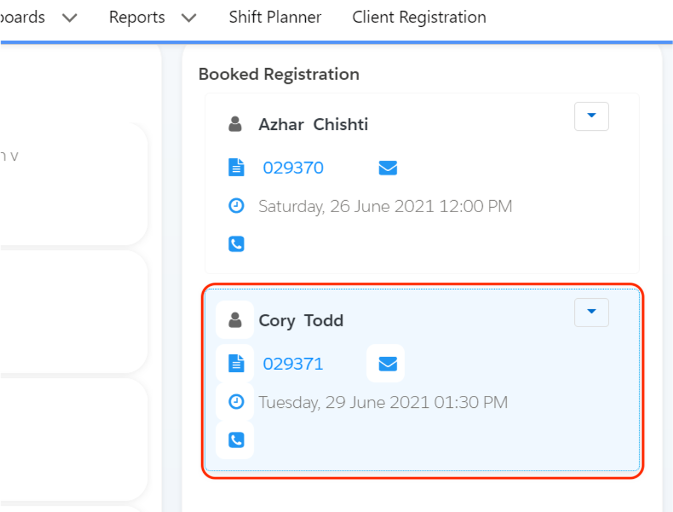Click the clock icon on Azhar's booking
Viewport: 673px width, 512px height.
pyautogui.click(x=236, y=206)
